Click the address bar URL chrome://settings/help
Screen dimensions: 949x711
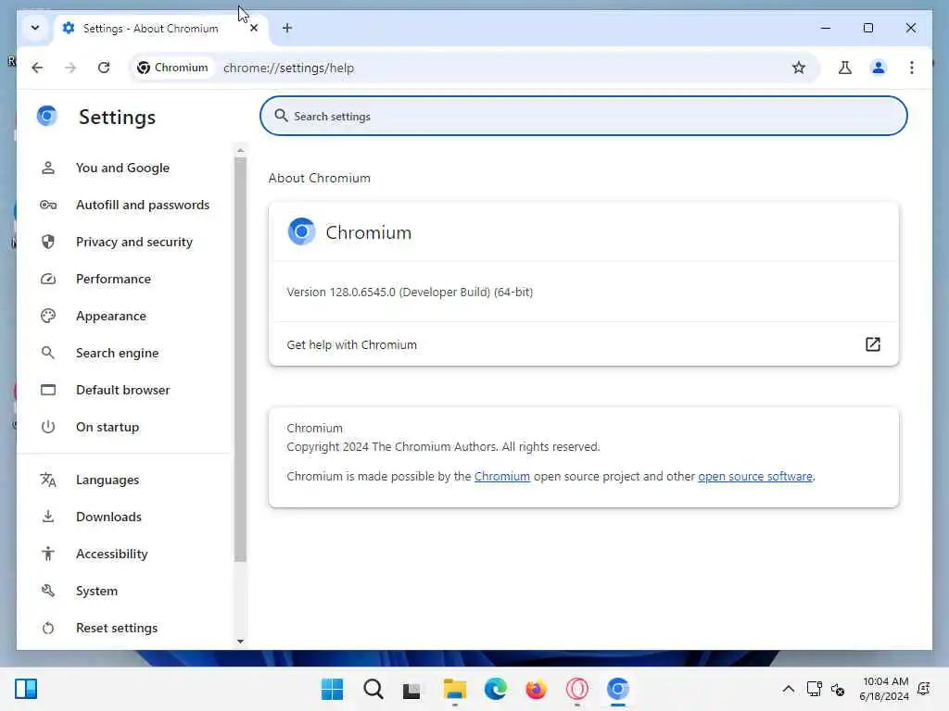289,68
